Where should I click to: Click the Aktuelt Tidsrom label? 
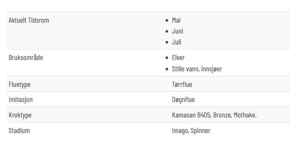coord(29,20)
